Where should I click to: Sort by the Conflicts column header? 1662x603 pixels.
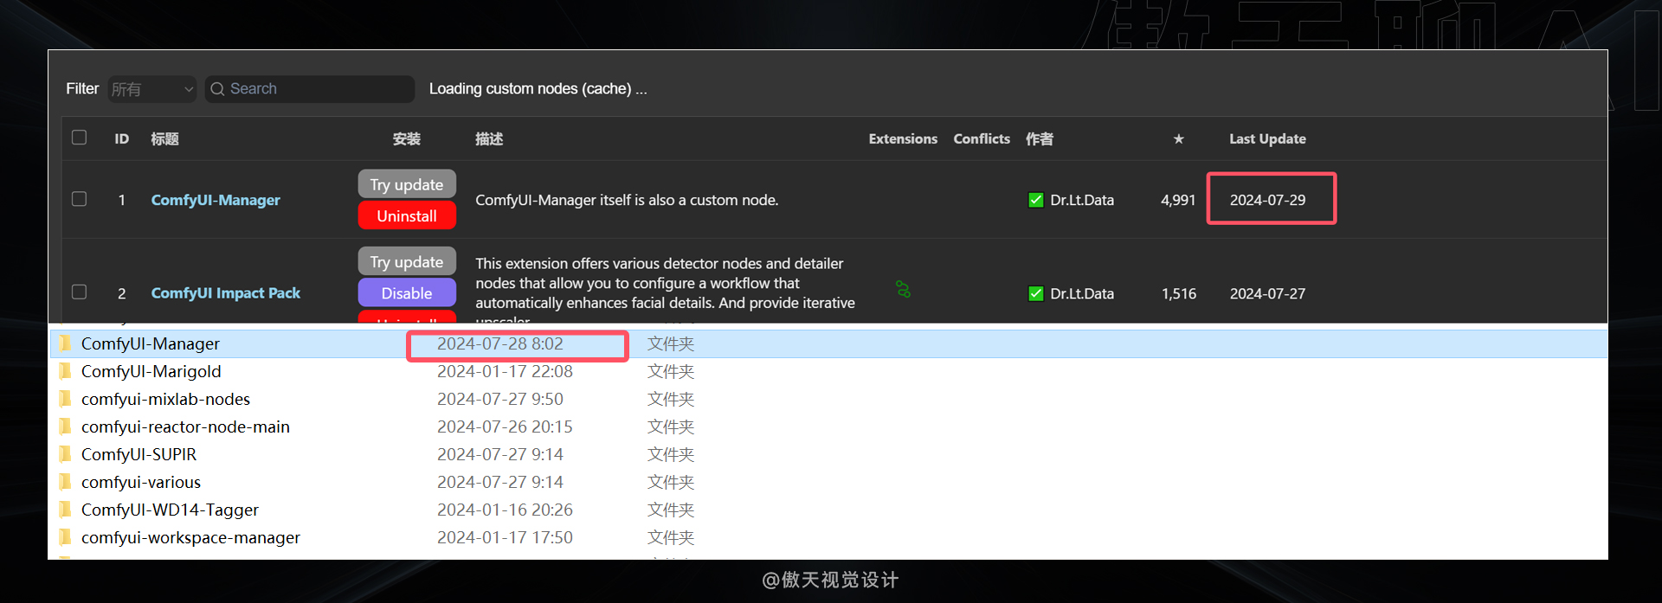pos(982,138)
